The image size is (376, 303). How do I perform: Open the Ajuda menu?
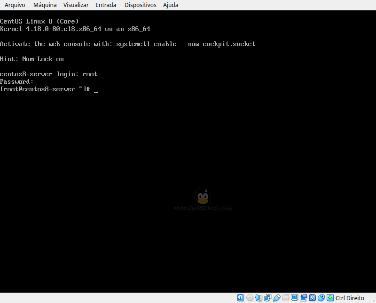[171, 5]
